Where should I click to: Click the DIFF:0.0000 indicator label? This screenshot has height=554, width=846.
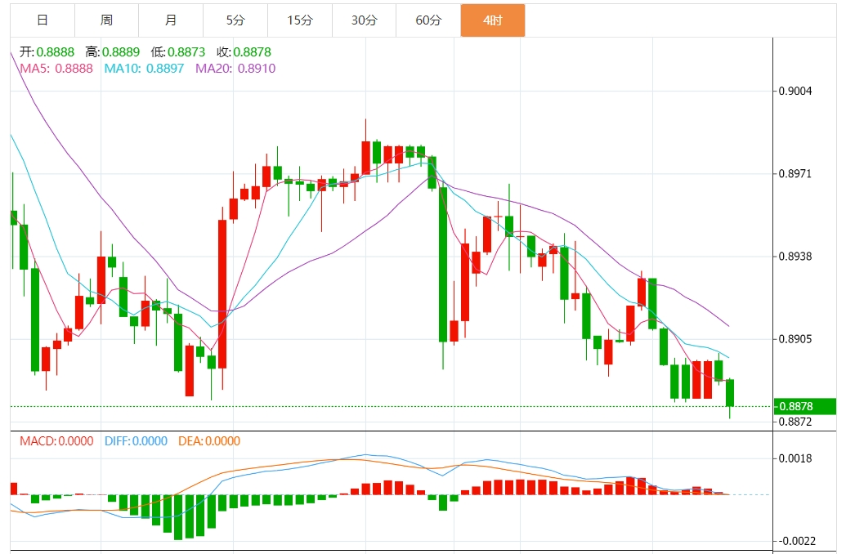[136, 441]
